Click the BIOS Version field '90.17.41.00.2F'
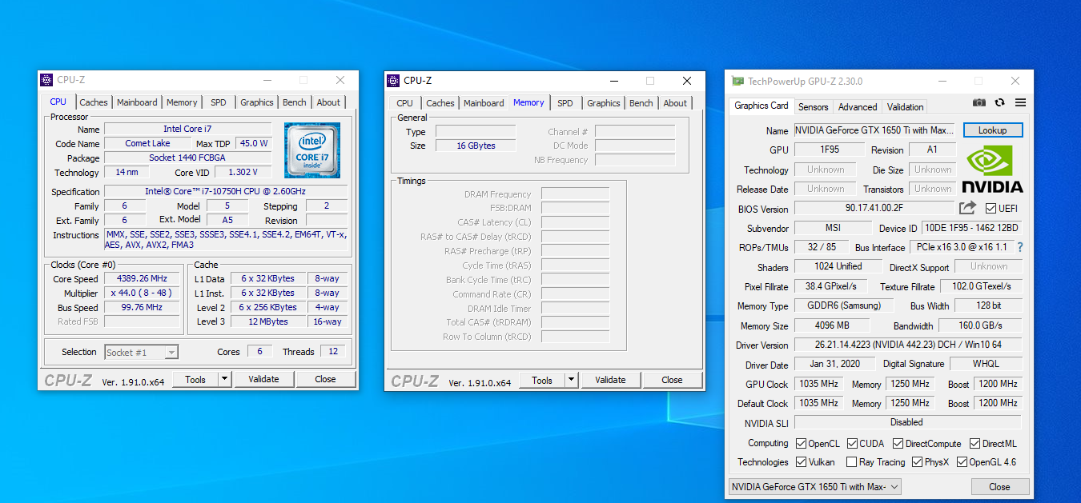The image size is (1081, 503). click(x=874, y=209)
